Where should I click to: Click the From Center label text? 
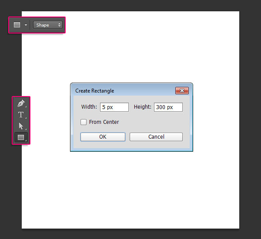click(104, 122)
